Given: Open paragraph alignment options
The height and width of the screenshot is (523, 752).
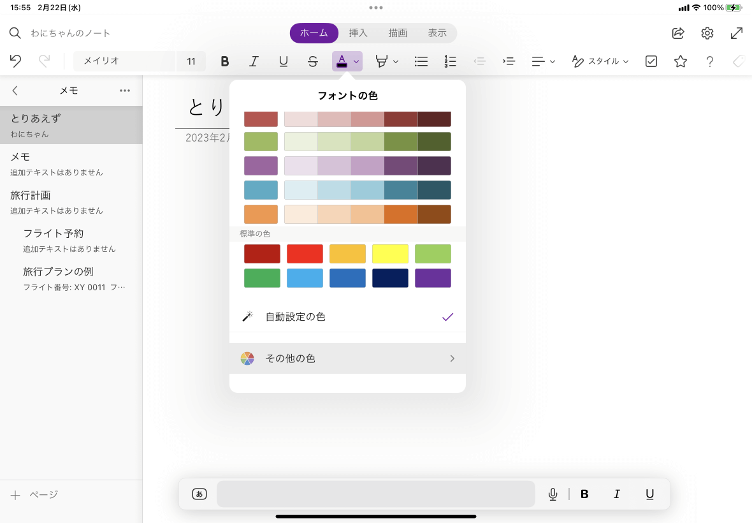Looking at the screenshot, I should tap(544, 61).
